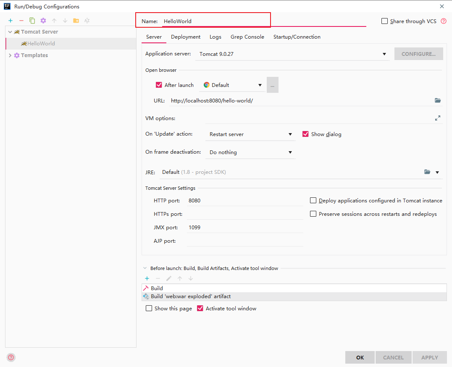Enable Deploy applications configured in Tomcat instance
The width and height of the screenshot is (452, 367).
313,200
